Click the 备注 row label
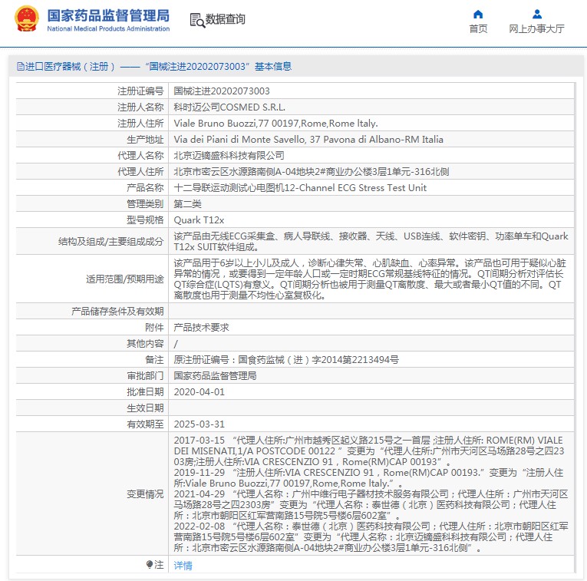587x581 pixels. (154, 360)
